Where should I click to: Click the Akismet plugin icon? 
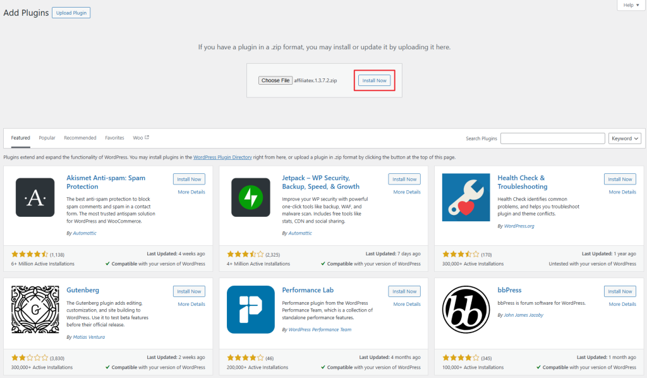coord(35,197)
